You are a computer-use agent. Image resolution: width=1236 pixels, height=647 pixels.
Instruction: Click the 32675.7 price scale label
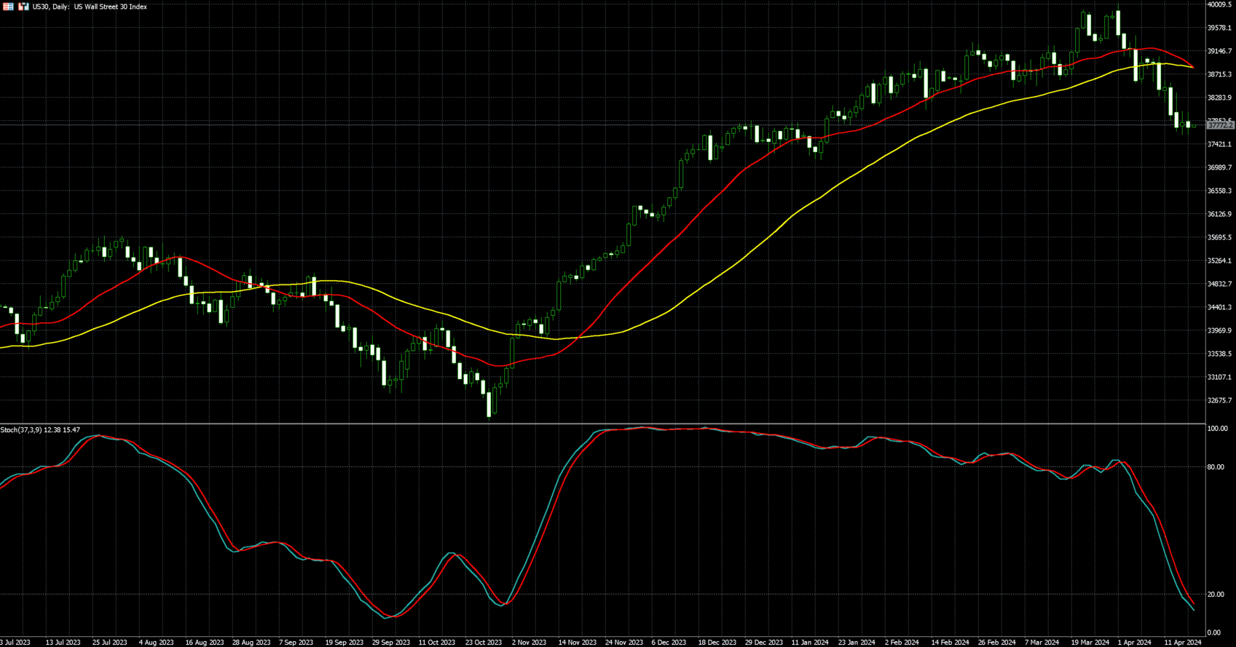1219,400
